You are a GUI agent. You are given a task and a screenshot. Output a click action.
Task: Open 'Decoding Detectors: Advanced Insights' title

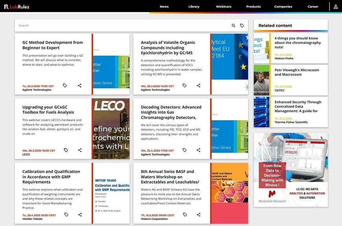pyautogui.click(x=171, y=112)
